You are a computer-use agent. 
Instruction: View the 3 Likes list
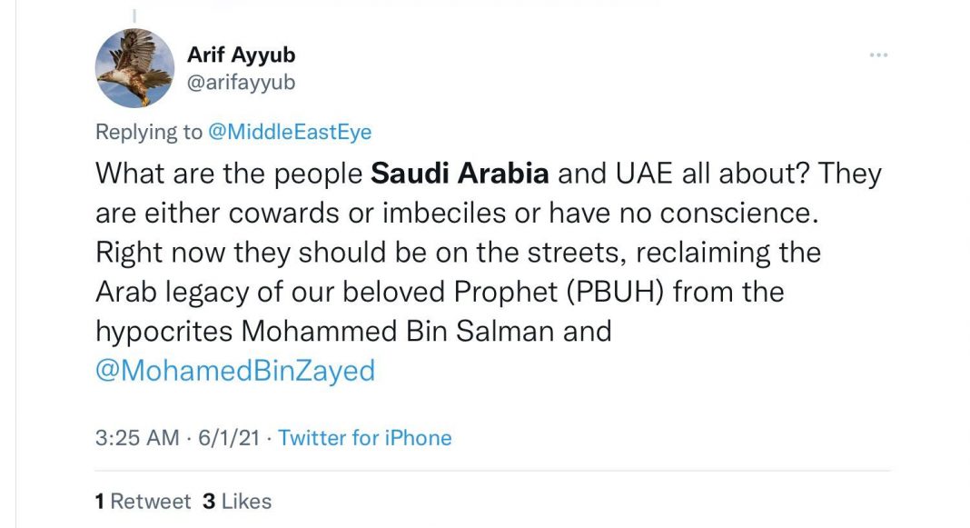(237, 501)
